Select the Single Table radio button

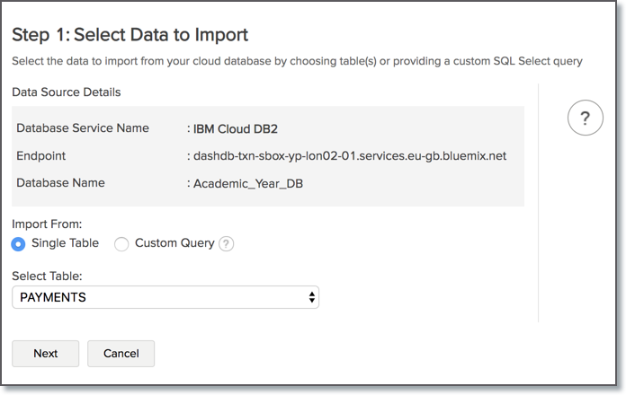(x=19, y=243)
